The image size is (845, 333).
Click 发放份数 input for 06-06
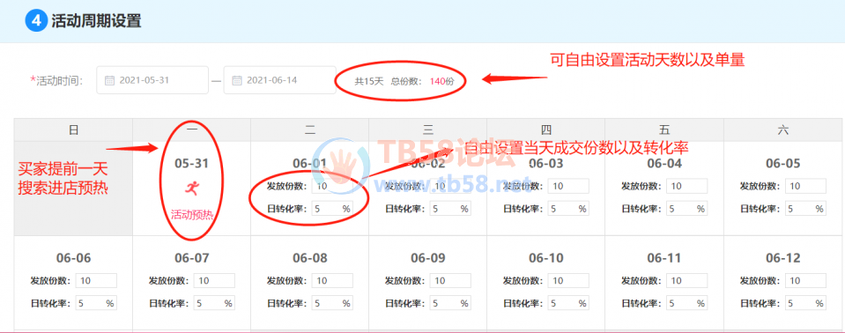[96, 281]
